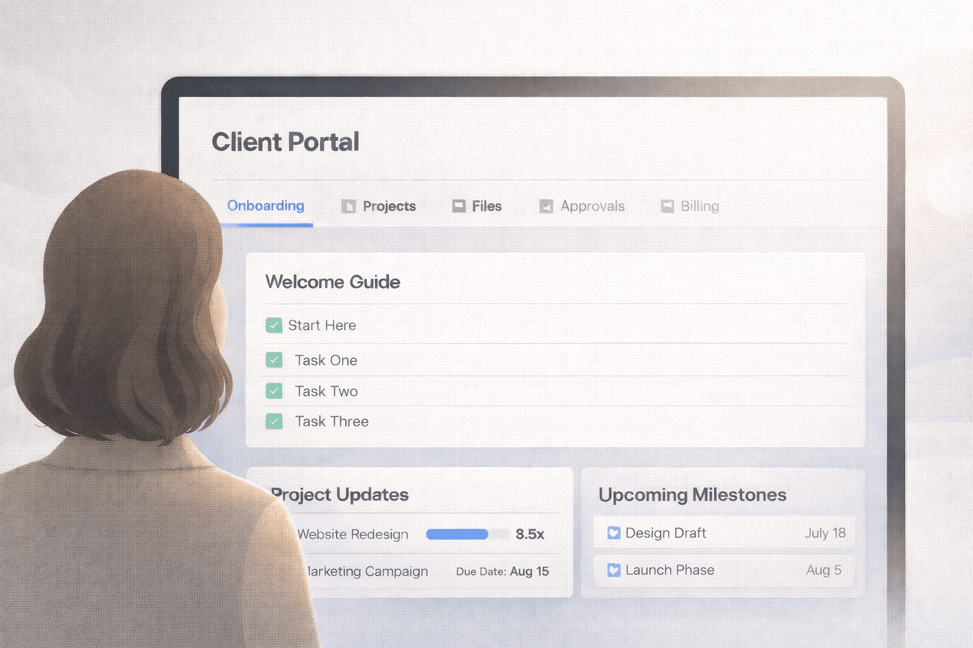The image size is (973, 648).
Task: Uncheck the Task Three checkbox
Action: point(274,421)
